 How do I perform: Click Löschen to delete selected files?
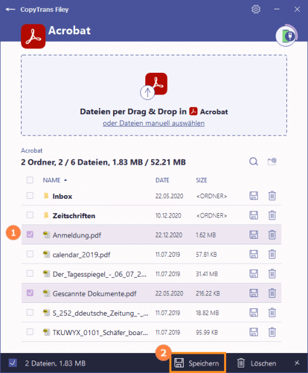(256, 363)
